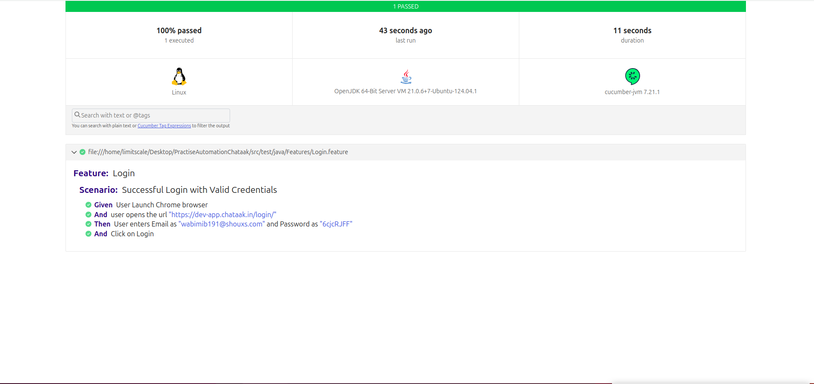Click the green passed icon beside Login.feature path

click(83, 152)
